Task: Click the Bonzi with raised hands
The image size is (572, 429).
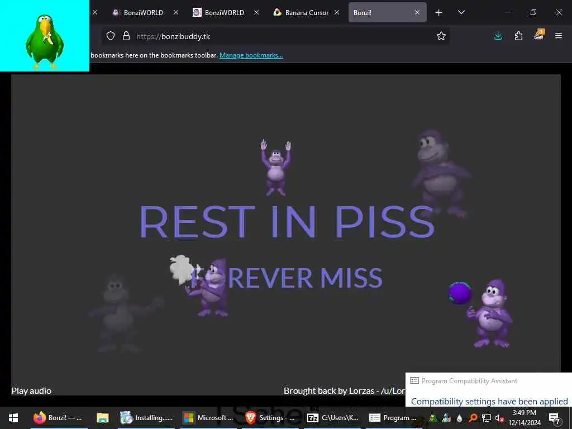Action: (x=276, y=168)
